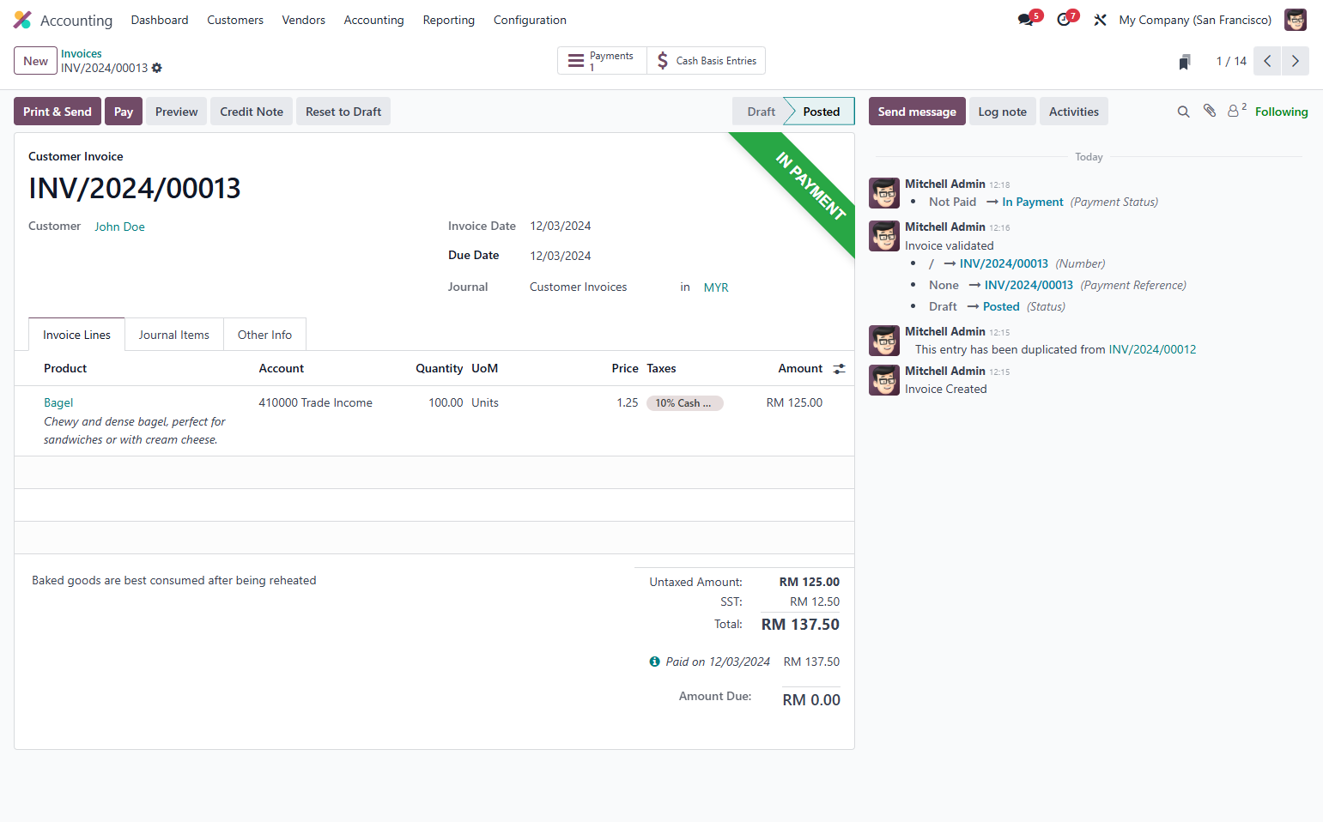Open column settings icon beside Amount
This screenshot has width=1323, height=822.
[x=839, y=368]
